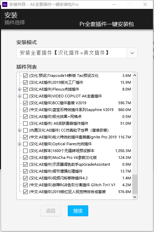This screenshot has height=232, width=154.
Task: Expand VIDEO COPILOT AK全套插件 tree node
Action: (x=19, y=96)
